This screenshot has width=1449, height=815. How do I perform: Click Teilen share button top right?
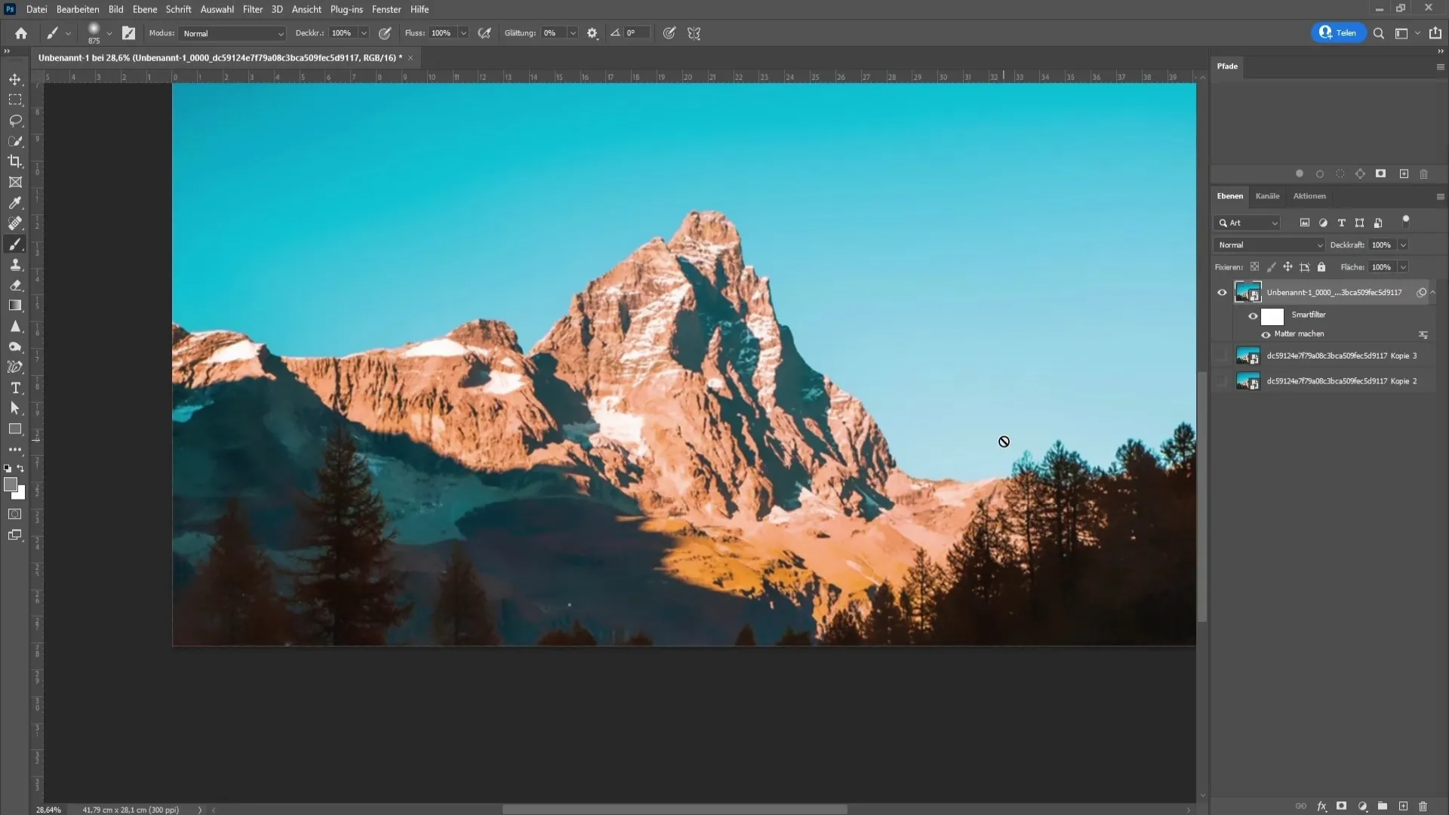coord(1337,33)
